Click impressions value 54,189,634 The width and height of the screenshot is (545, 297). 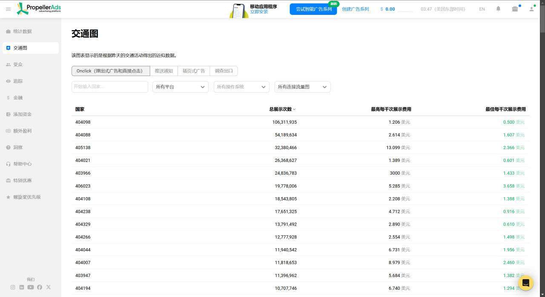(286, 135)
